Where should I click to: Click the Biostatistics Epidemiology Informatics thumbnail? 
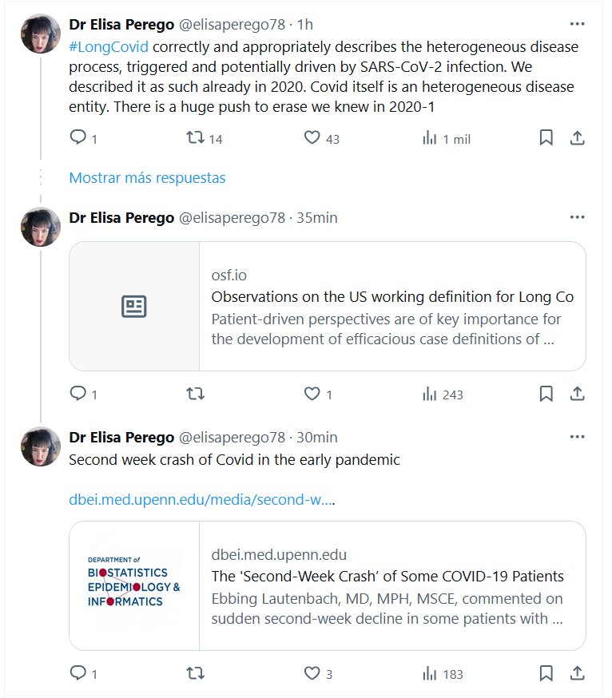(134, 585)
